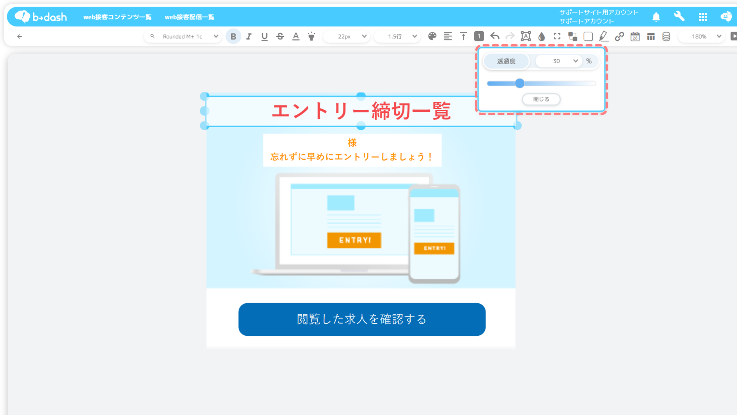Click the 閲覧した求人を確認する button
This screenshot has height=415, width=737.
pos(362,319)
